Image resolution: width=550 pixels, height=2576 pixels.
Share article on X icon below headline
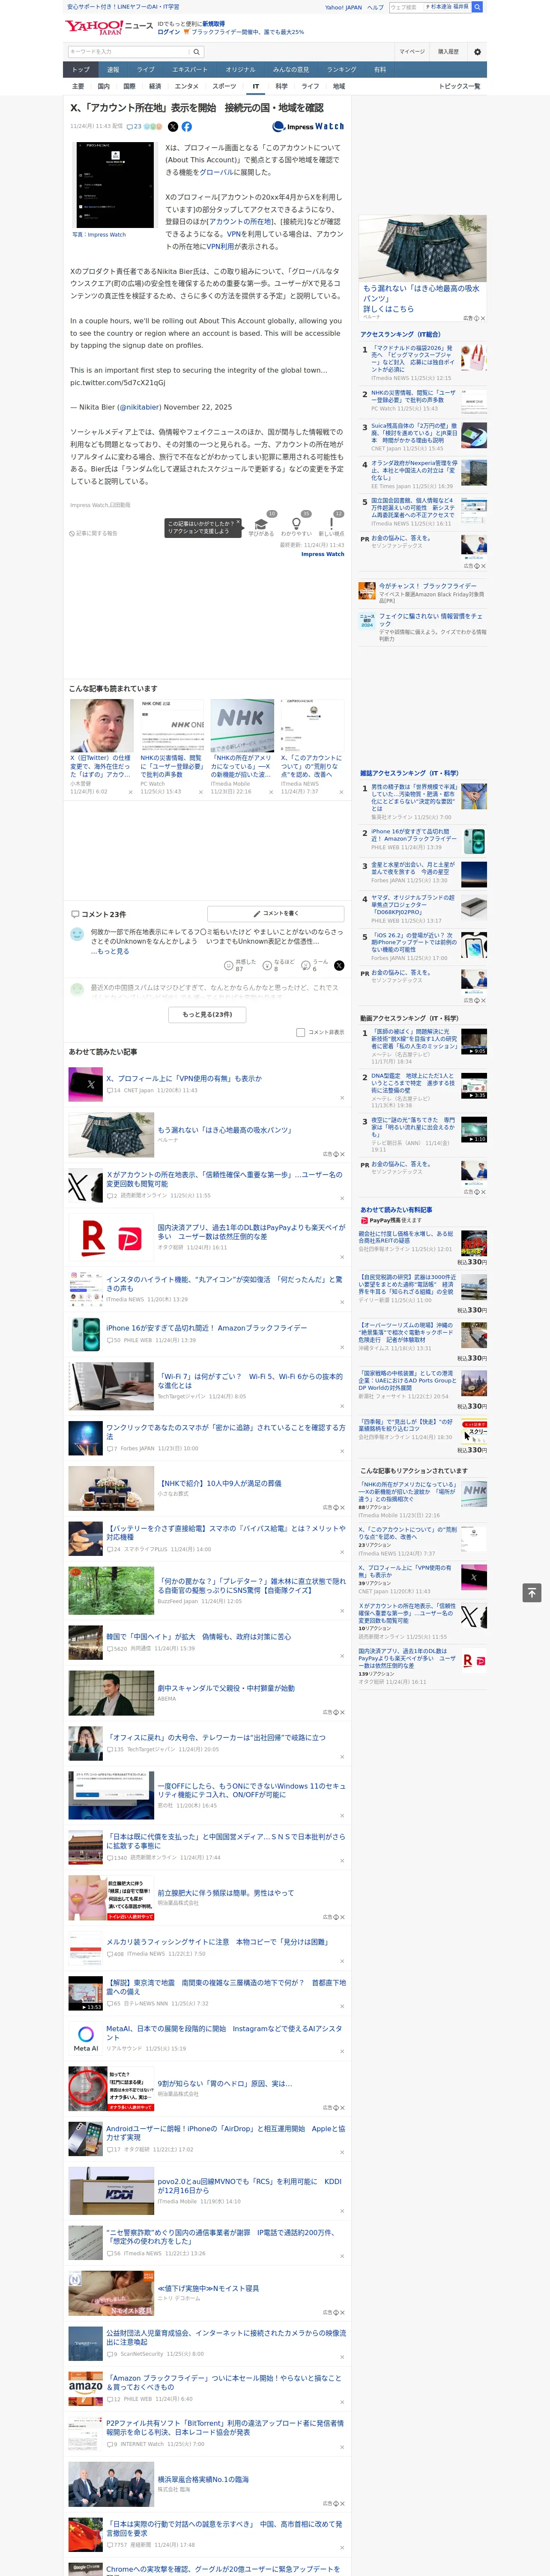point(173,127)
